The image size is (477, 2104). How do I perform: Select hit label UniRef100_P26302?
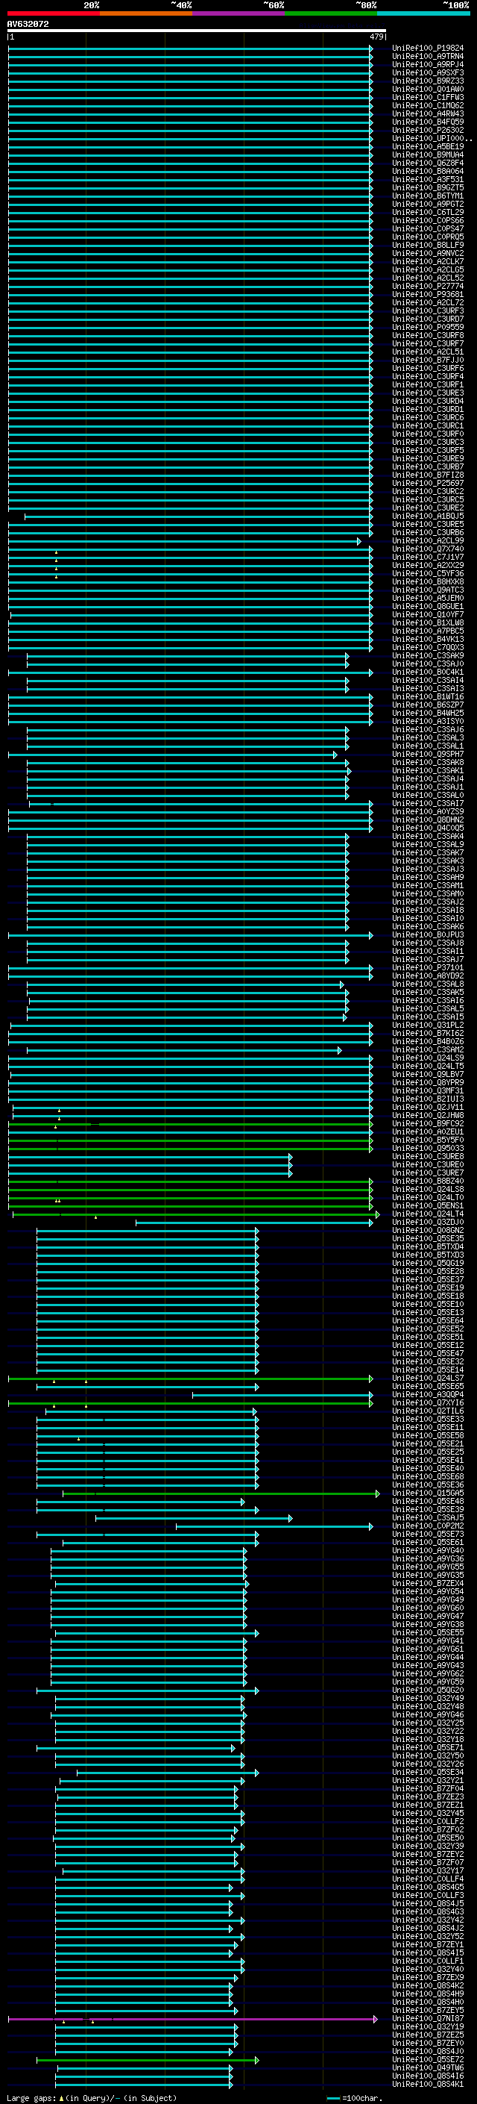[x=428, y=130]
